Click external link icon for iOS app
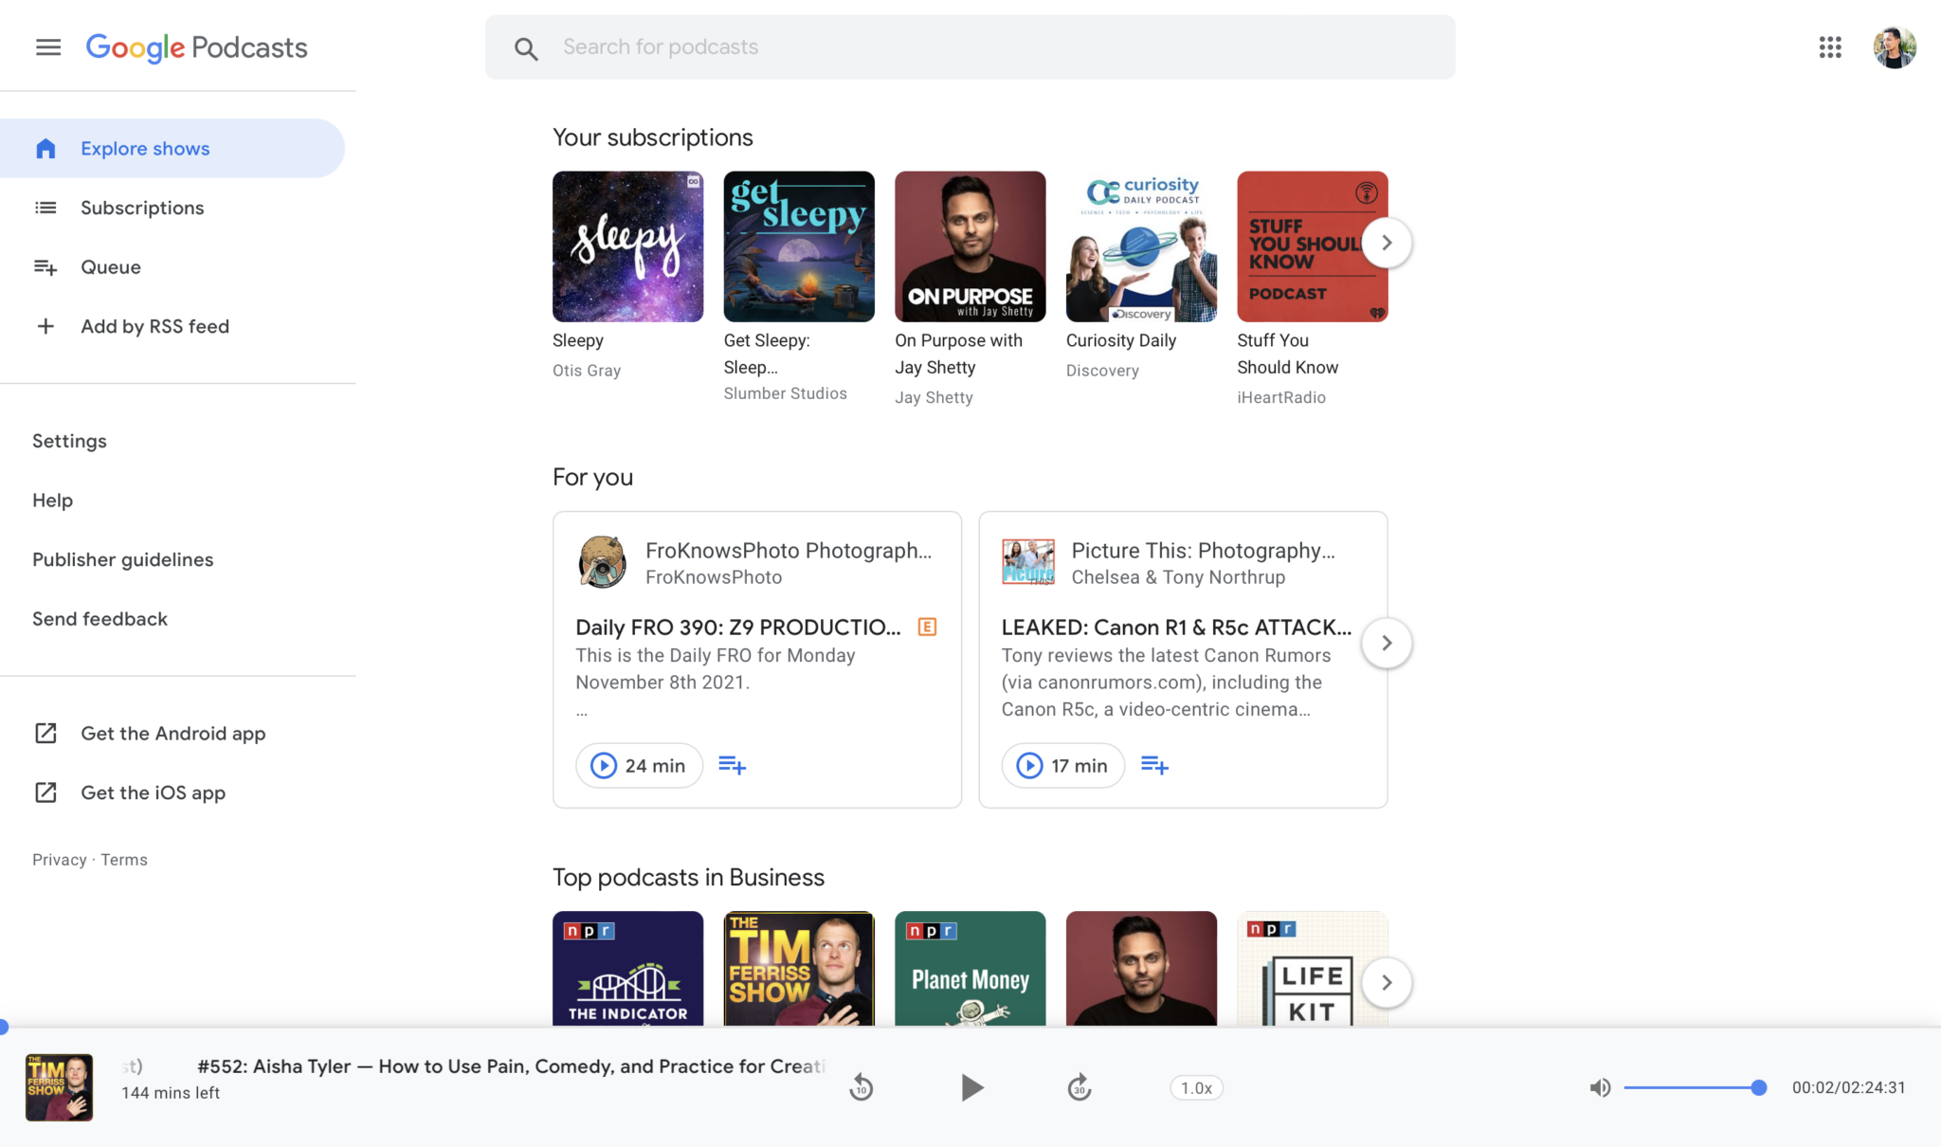The height and width of the screenshot is (1147, 1941). [45, 792]
